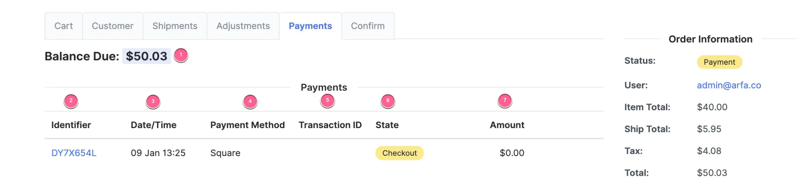808x182 pixels.
Task: Open the Confirm tab
Action: (368, 26)
